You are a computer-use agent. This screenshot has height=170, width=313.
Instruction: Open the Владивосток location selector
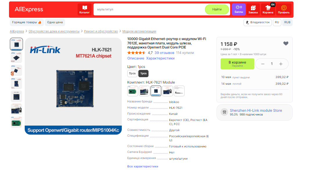[257, 22]
